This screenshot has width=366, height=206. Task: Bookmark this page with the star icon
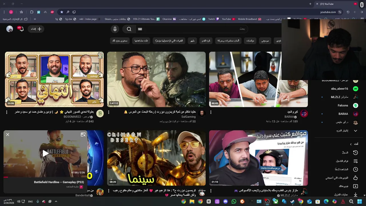pos(61,12)
